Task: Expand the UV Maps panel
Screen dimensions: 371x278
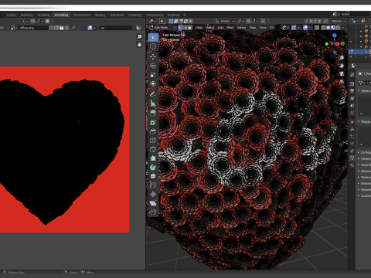Action: click(364, 153)
